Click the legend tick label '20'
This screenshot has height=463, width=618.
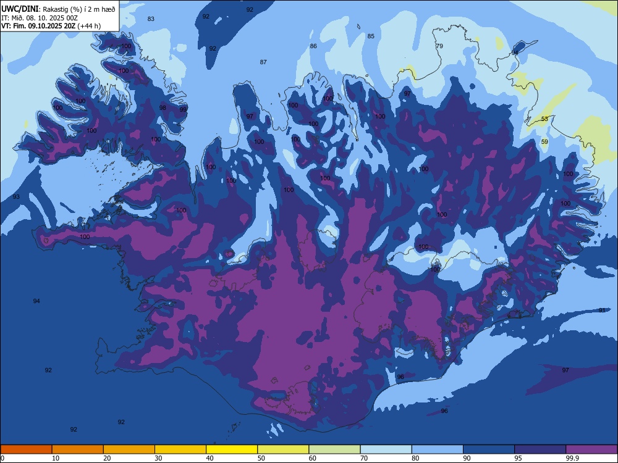click(x=107, y=458)
